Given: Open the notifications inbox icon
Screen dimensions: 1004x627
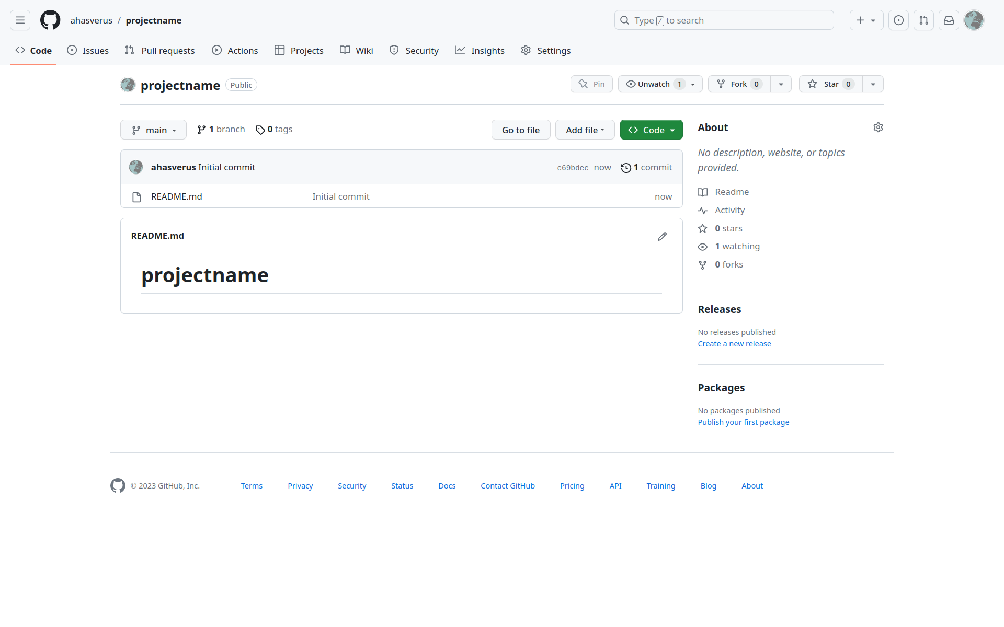Looking at the screenshot, I should (x=949, y=20).
